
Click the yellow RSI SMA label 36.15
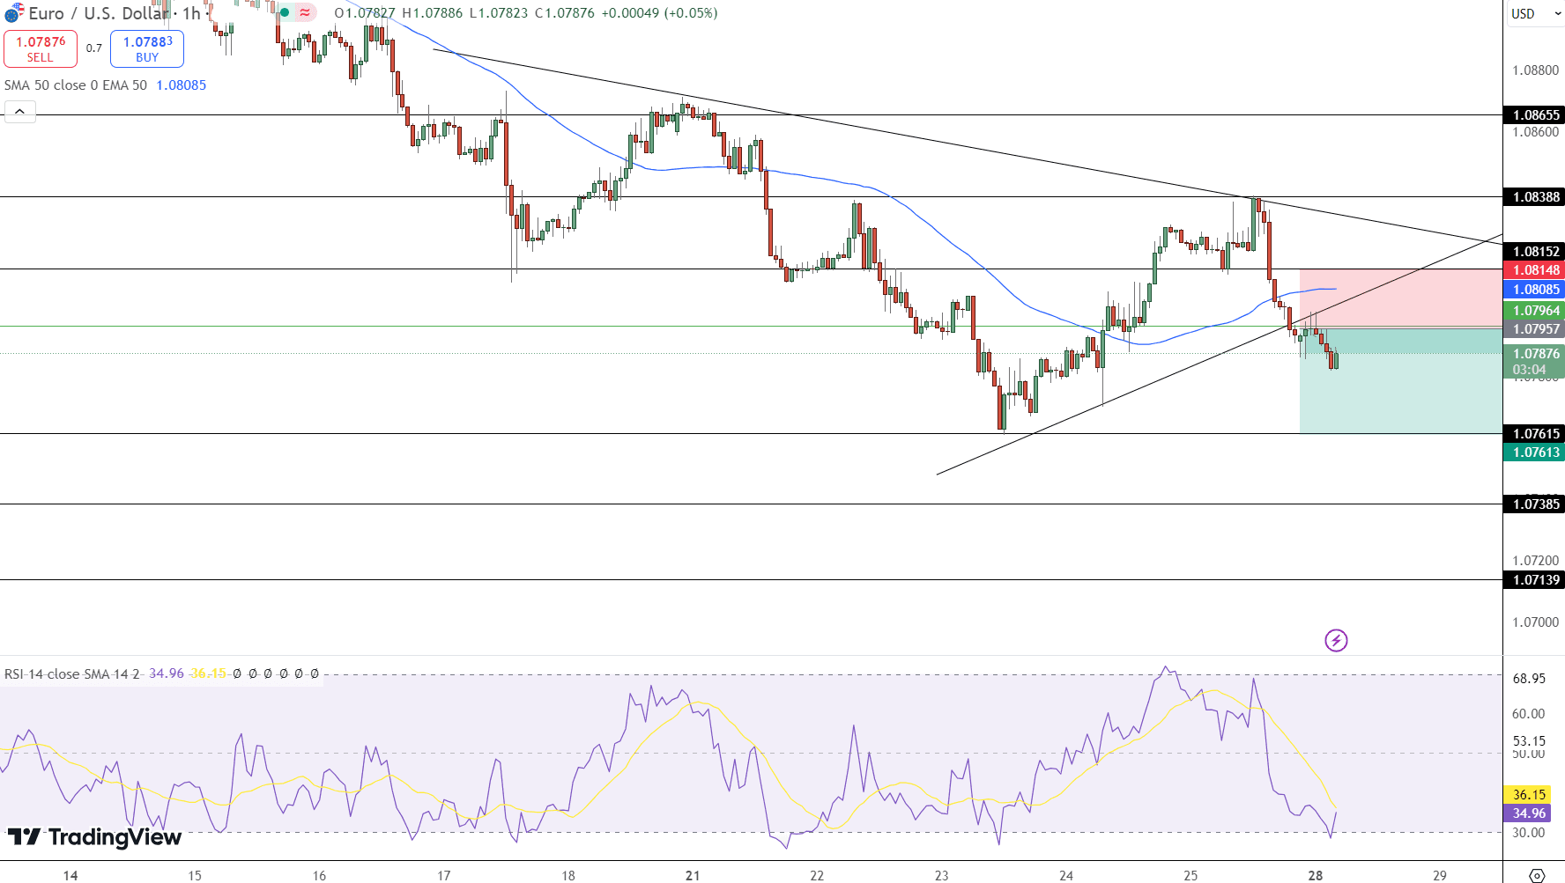[1529, 795]
